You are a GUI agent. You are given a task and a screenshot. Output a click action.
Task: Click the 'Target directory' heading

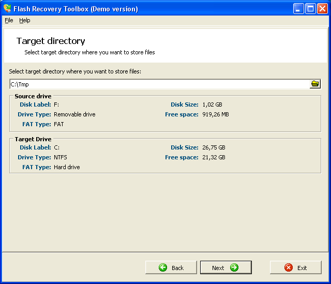point(51,41)
